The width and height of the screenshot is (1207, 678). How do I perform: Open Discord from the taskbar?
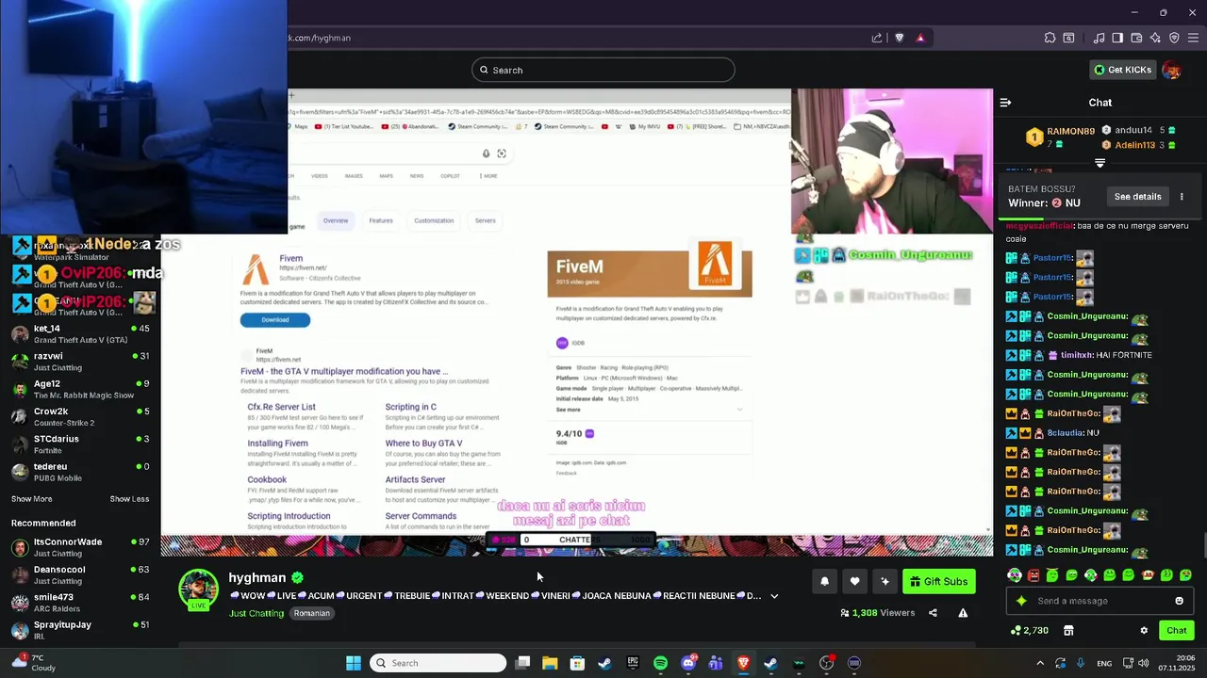pyautogui.click(x=687, y=663)
